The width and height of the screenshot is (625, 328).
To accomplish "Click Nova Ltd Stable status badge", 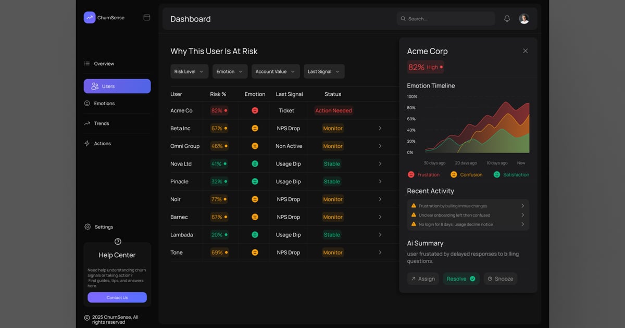I will tap(332, 163).
